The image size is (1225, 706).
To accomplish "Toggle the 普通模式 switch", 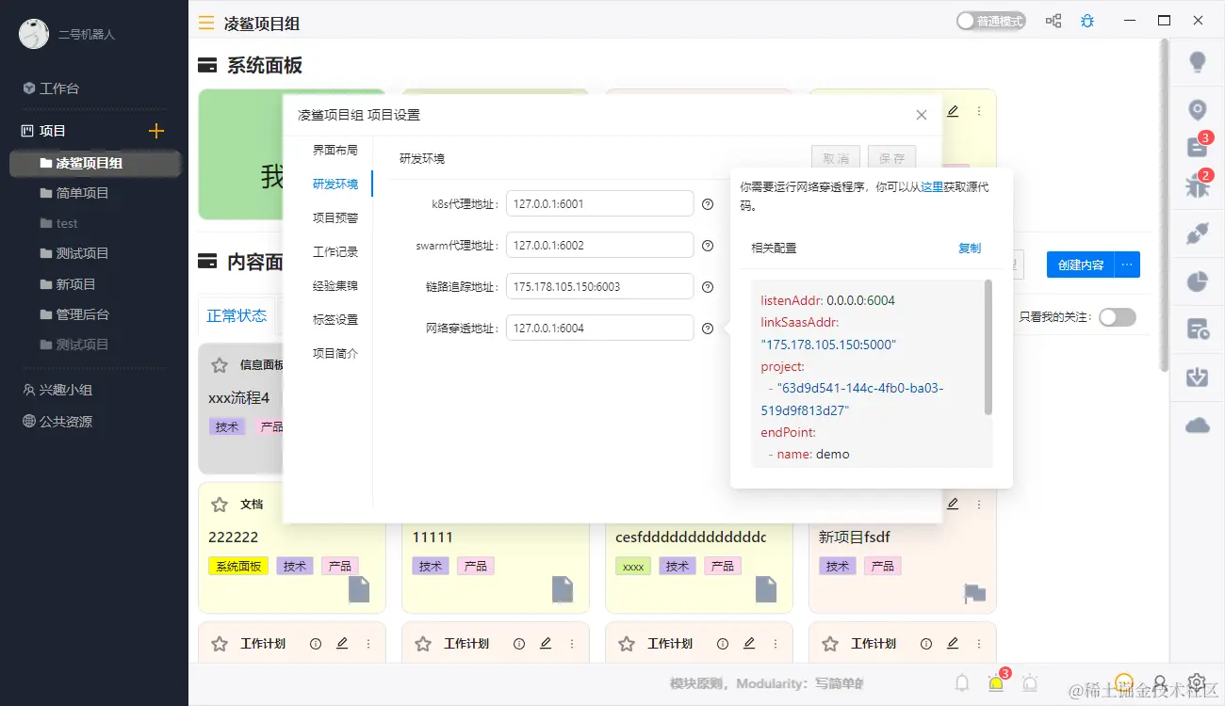I will [x=990, y=21].
